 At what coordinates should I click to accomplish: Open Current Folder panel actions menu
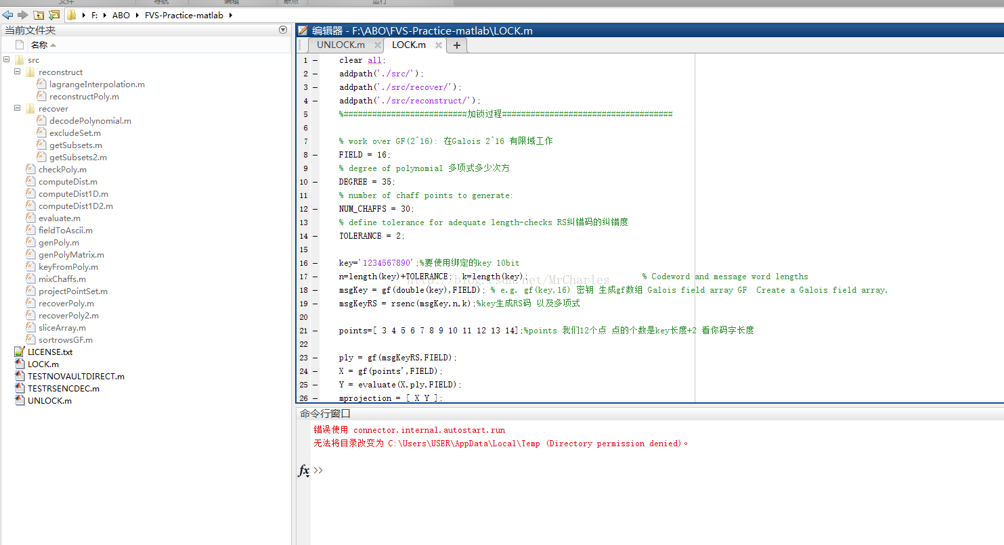[283, 30]
